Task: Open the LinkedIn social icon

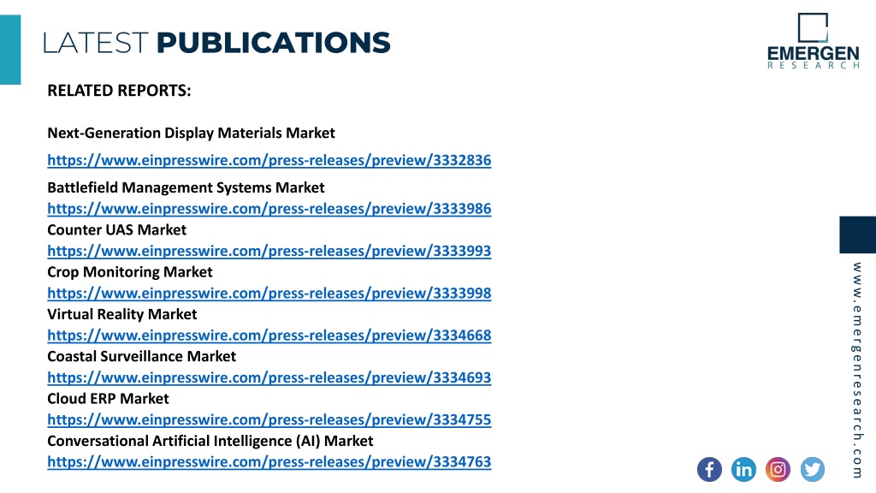Action: click(x=743, y=470)
